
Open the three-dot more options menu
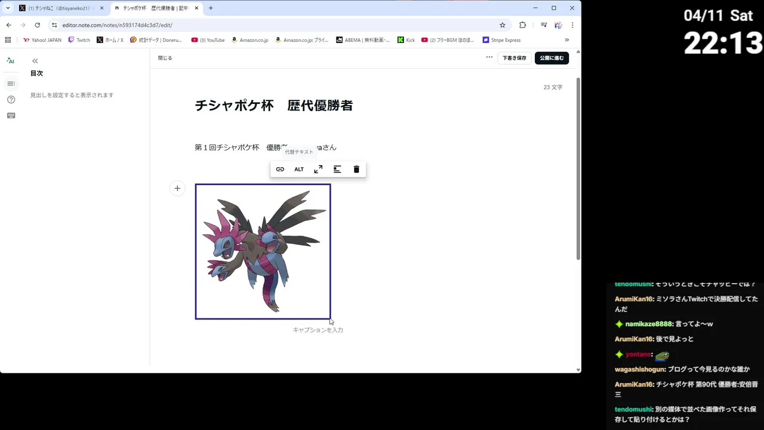pyautogui.click(x=489, y=58)
